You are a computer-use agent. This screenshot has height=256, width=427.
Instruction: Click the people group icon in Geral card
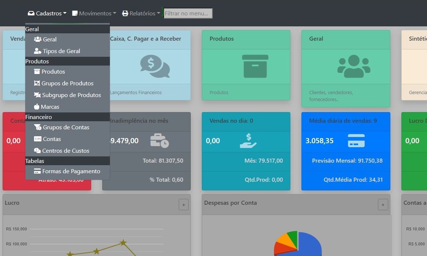click(x=354, y=66)
